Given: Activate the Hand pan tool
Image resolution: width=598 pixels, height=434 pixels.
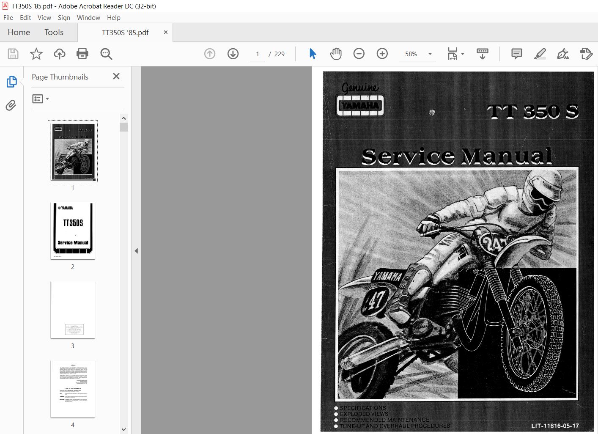Looking at the screenshot, I should click(336, 54).
